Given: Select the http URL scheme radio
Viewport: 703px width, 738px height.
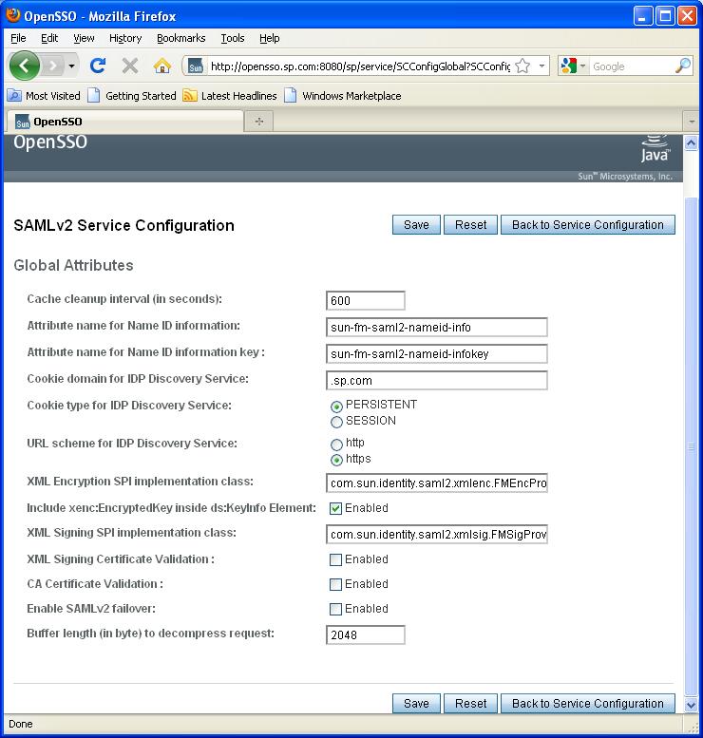Looking at the screenshot, I should (x=336, y=445).
